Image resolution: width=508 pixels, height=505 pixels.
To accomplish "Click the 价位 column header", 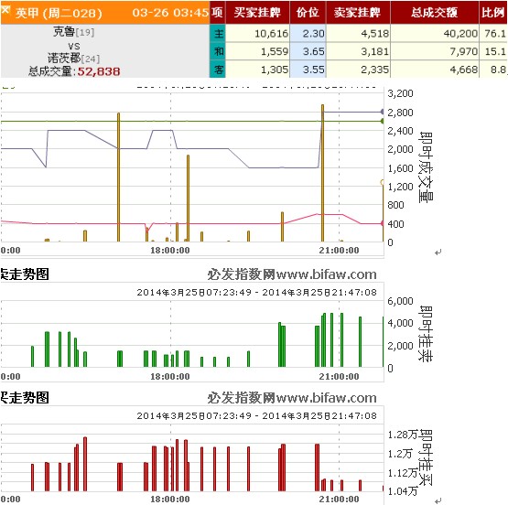I will 308,12.
